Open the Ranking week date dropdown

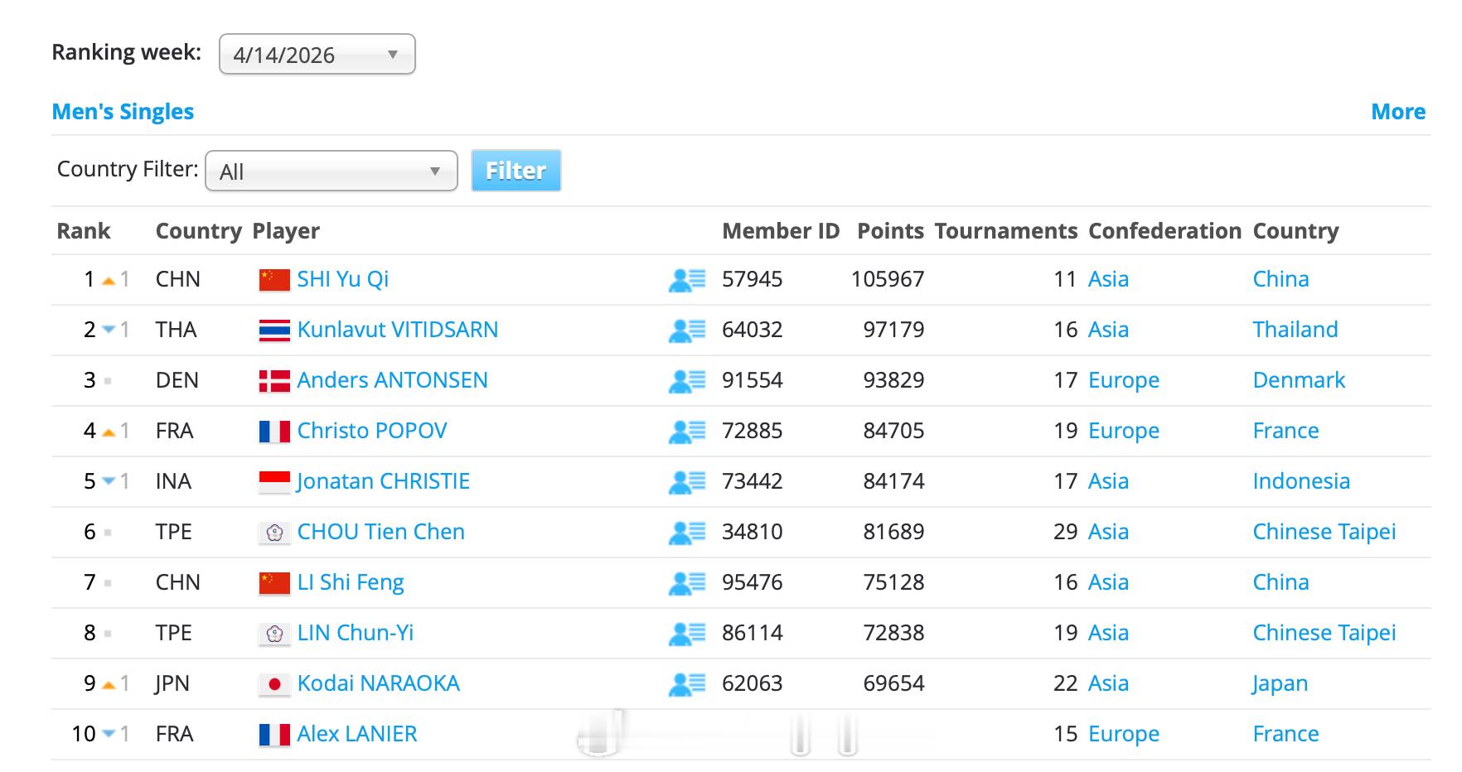point(317,55)
